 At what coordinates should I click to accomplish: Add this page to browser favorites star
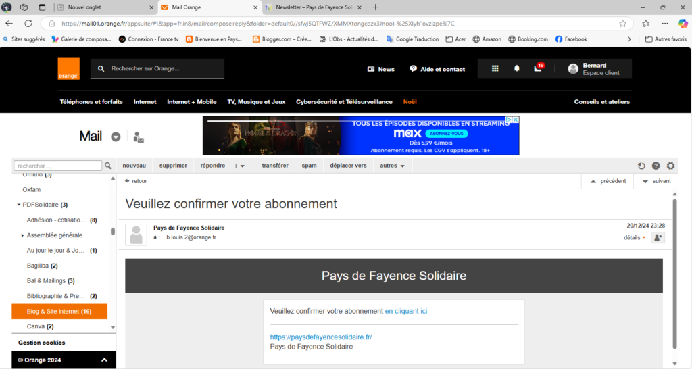click(622, 23)
